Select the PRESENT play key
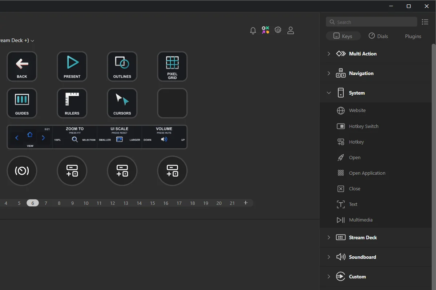 (72, 66)
